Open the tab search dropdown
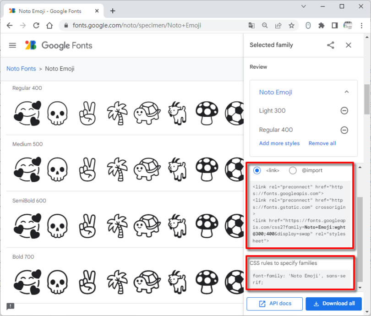 coord(304,6)
